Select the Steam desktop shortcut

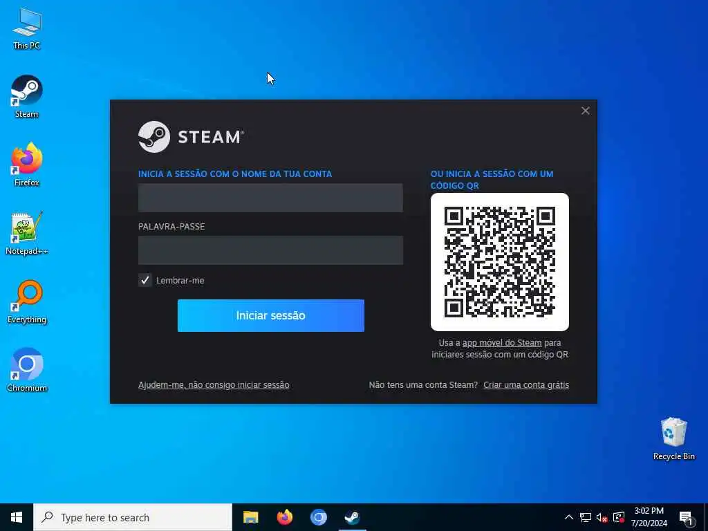(x=27, y=97)
